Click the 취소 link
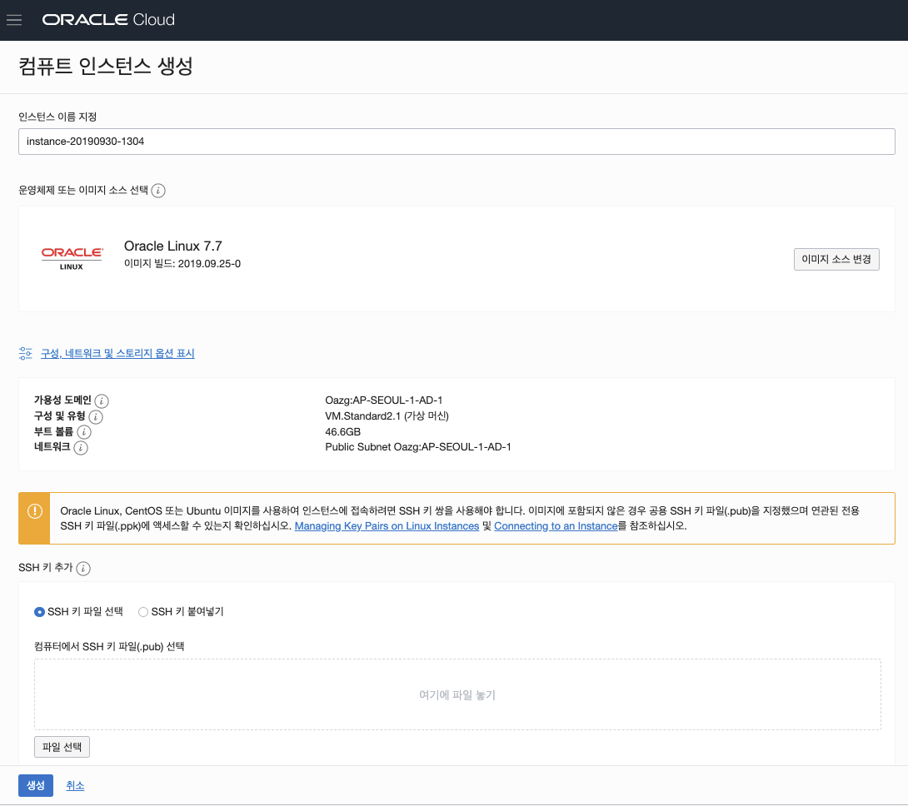 pos(75,786)
